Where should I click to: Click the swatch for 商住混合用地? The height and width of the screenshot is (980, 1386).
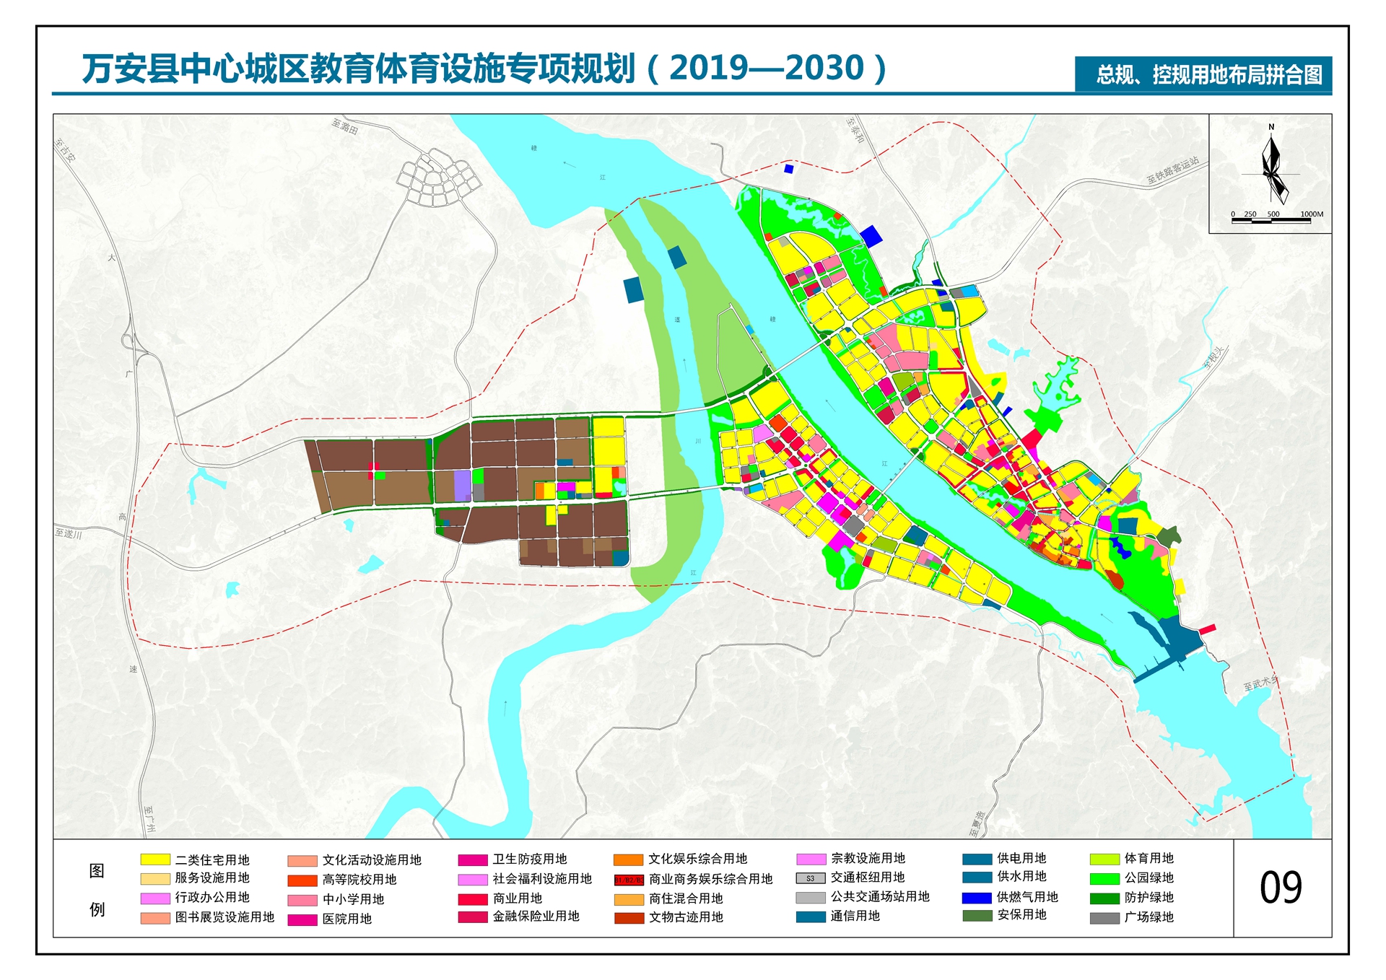629,899
